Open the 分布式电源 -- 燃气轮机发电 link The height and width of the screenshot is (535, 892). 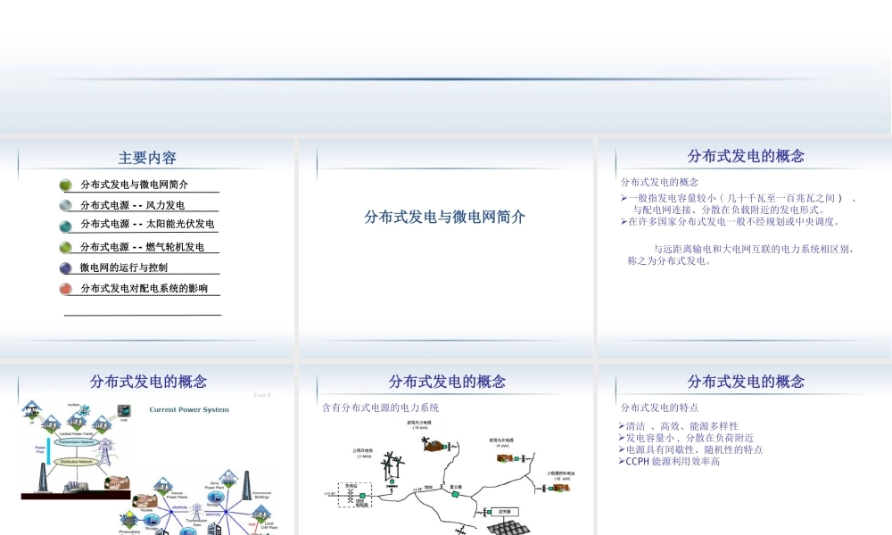(142, 247)
